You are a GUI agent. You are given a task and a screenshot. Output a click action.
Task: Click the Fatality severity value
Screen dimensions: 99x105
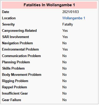point(68,24)
